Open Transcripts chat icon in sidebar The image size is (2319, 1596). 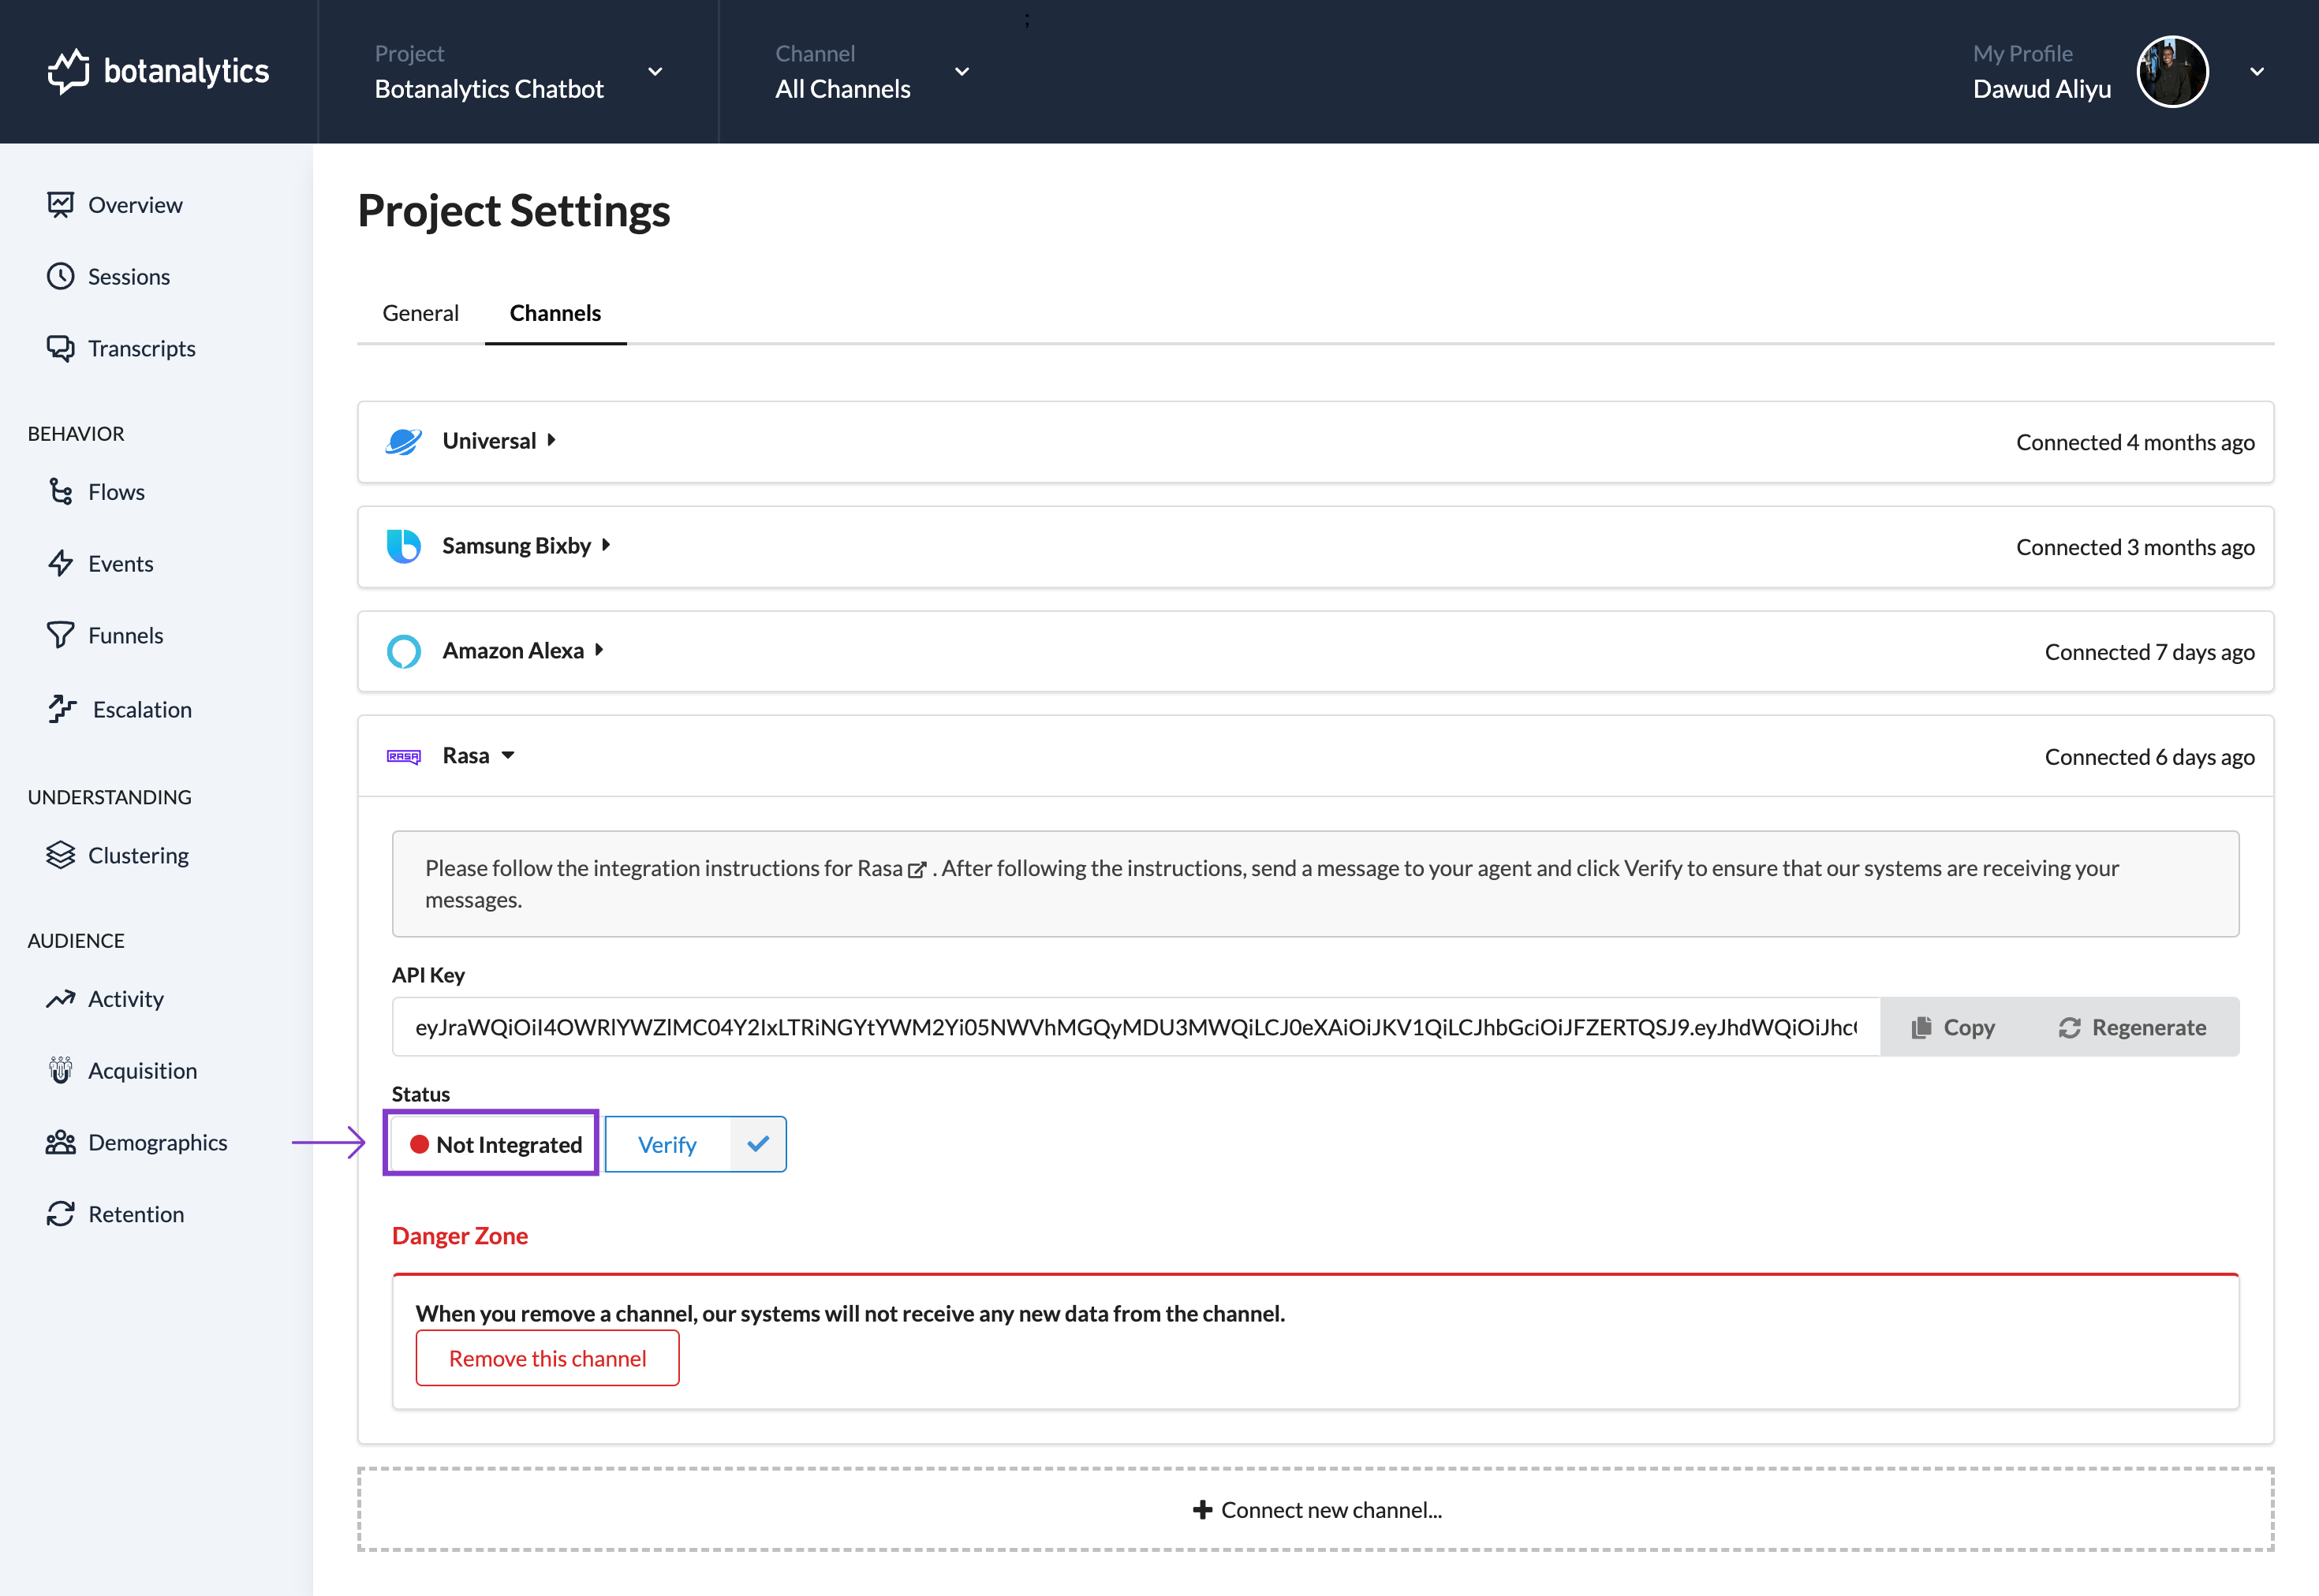click(x=61, y=348)
